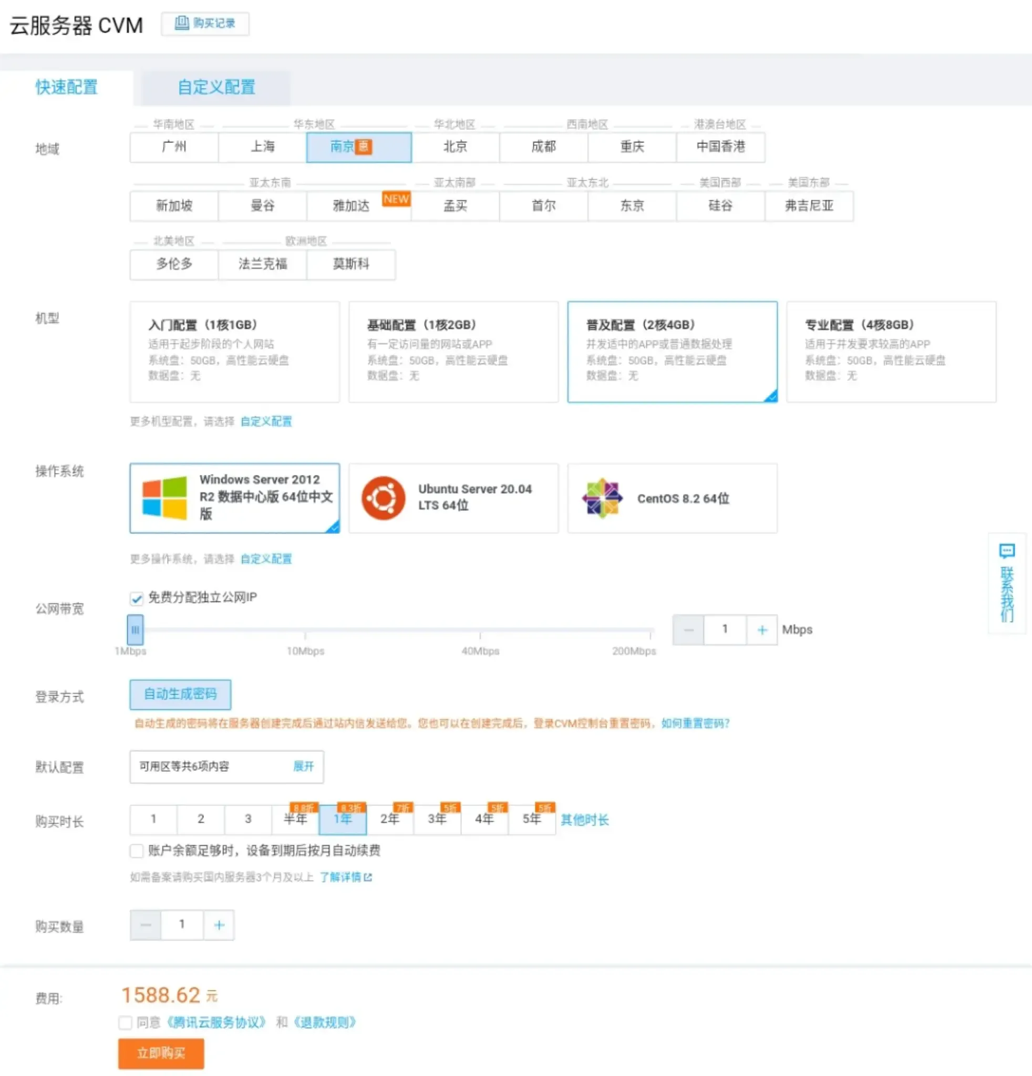
Task: Increase purchase quantity with plus icon
Action: click(219, 925)
